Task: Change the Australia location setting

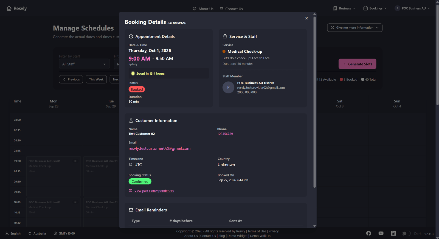Action: (37, 234)
